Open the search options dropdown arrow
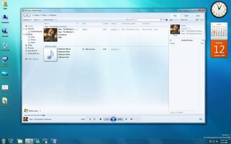This screenshot has width=231, height=144. pos(164,20)
